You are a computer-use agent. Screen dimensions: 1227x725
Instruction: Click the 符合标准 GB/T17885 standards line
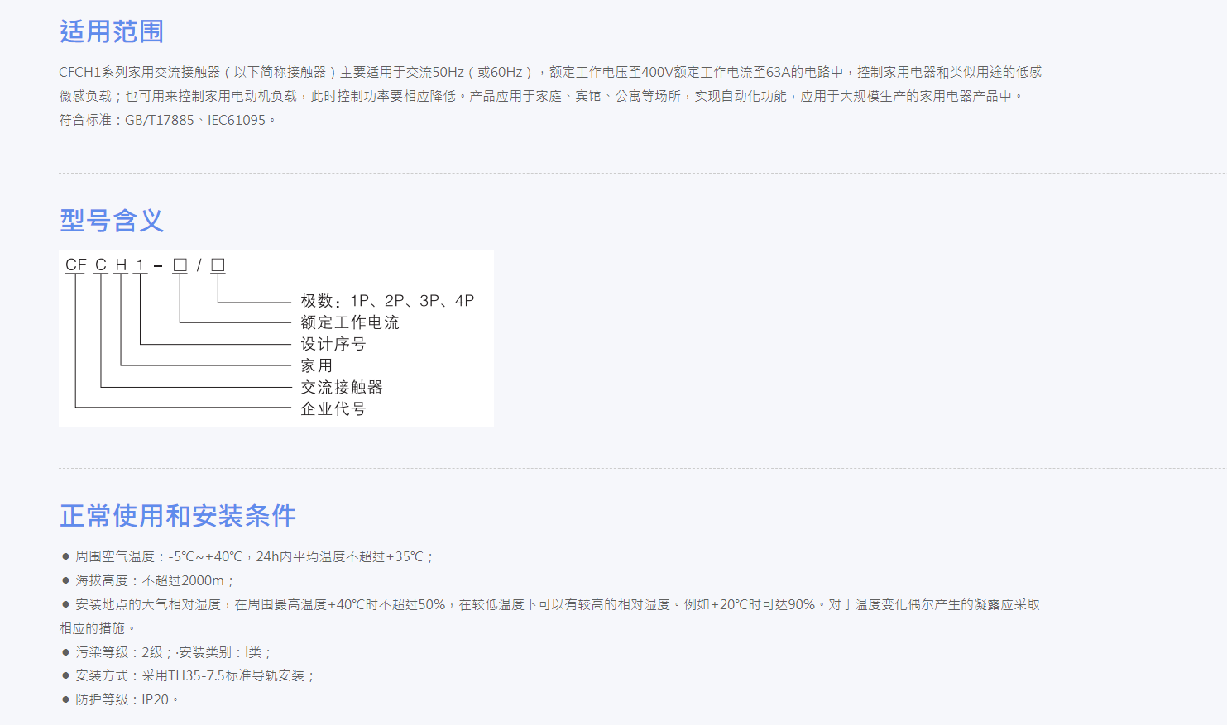(x=165, y=120)
